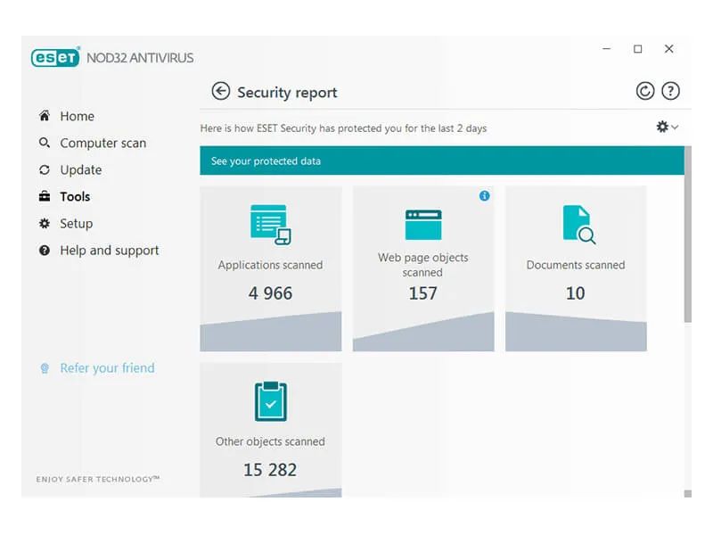Image resolution: width=713 pixels, height=535 pixels.
Task: Select Tools in the sidebar
Action: pyautogui.click(x=75, y=196)
